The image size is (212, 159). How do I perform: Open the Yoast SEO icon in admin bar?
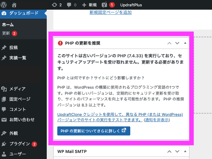tap(104, 5)
